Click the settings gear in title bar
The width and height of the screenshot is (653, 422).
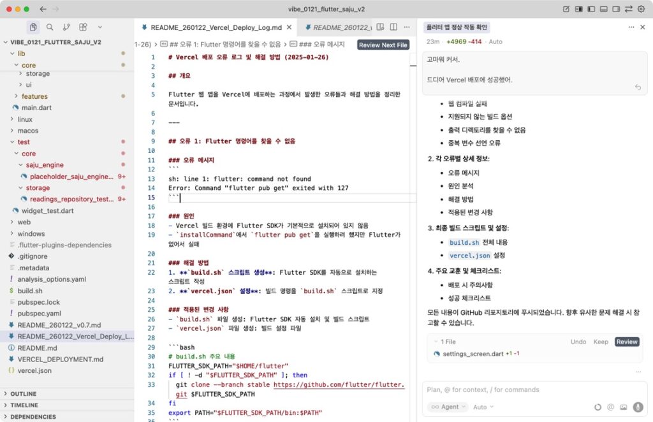pos(642,9)
